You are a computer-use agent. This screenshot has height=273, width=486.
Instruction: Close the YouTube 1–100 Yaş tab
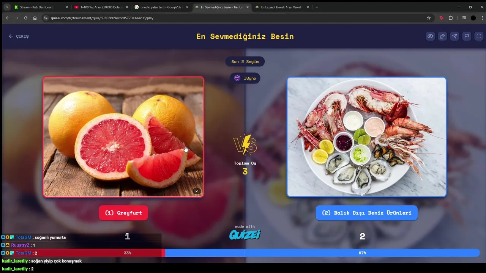coord(127,7)
